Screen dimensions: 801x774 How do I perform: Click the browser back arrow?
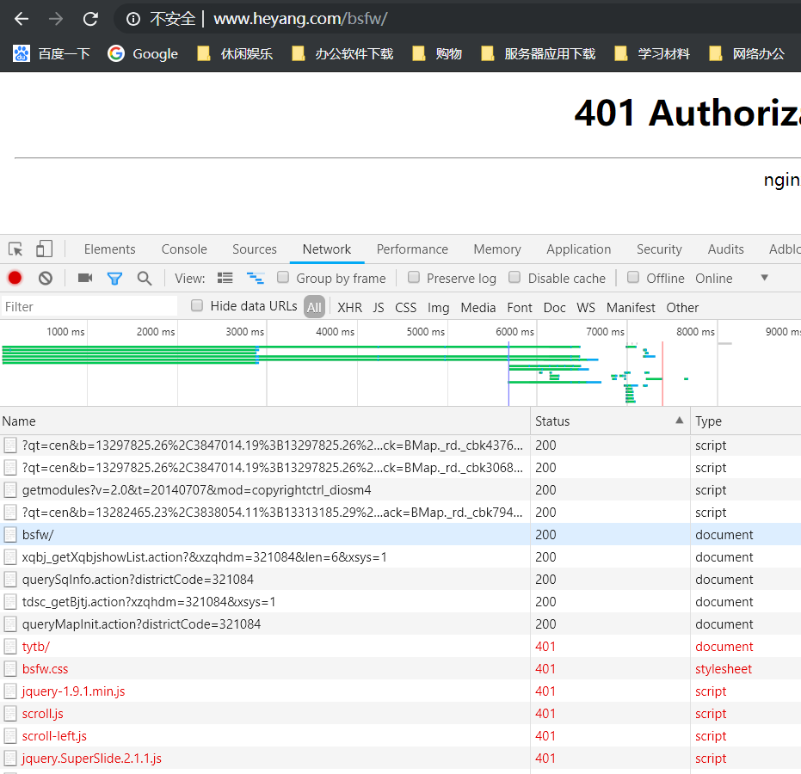click(x=22, y=19)
